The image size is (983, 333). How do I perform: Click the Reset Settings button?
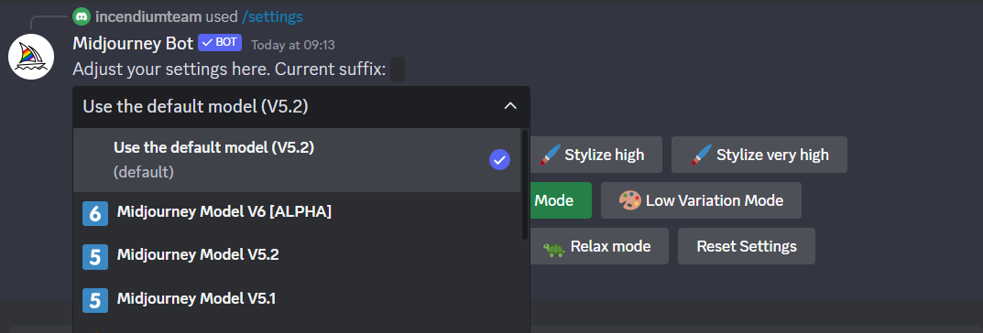[x=747, y=246]
